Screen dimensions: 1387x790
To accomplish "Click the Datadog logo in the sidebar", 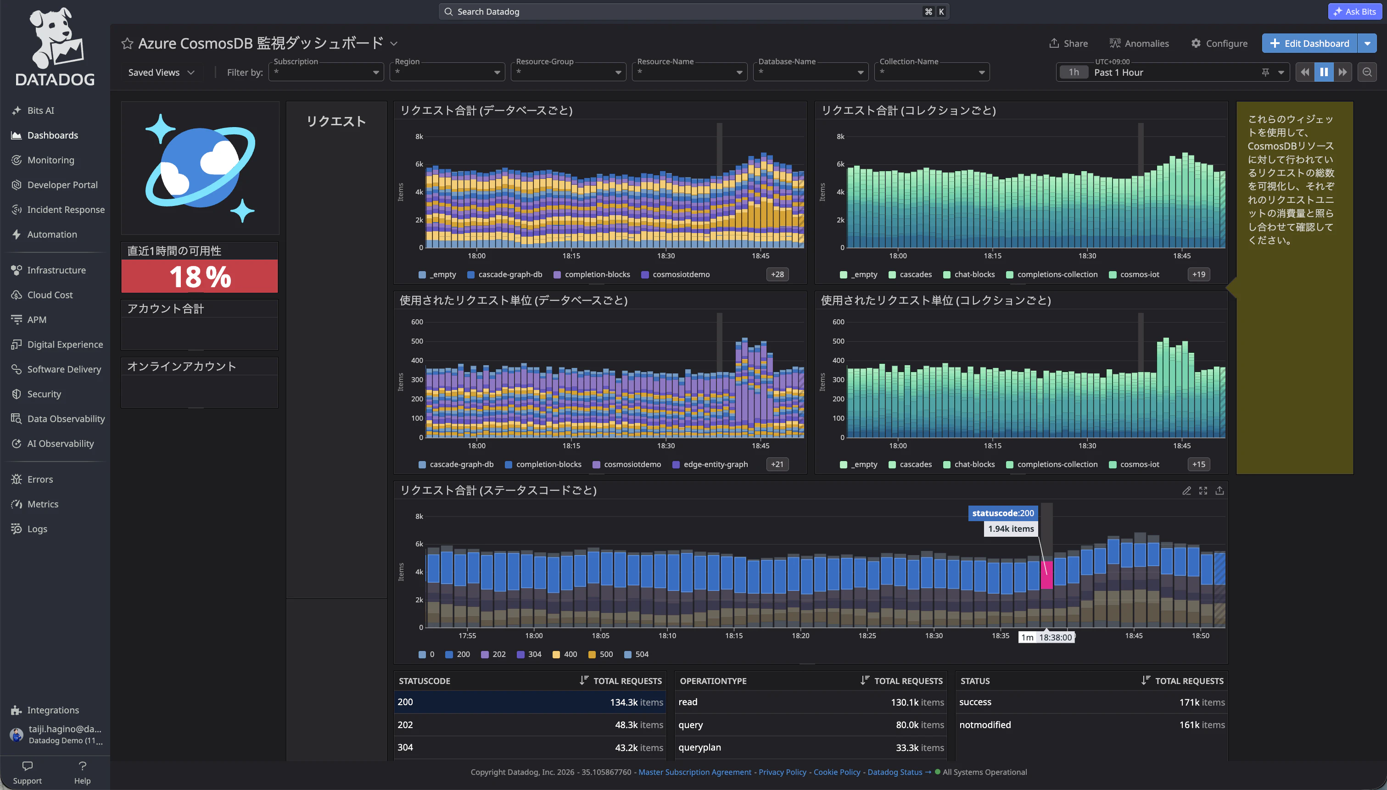I will pos(55,47).
